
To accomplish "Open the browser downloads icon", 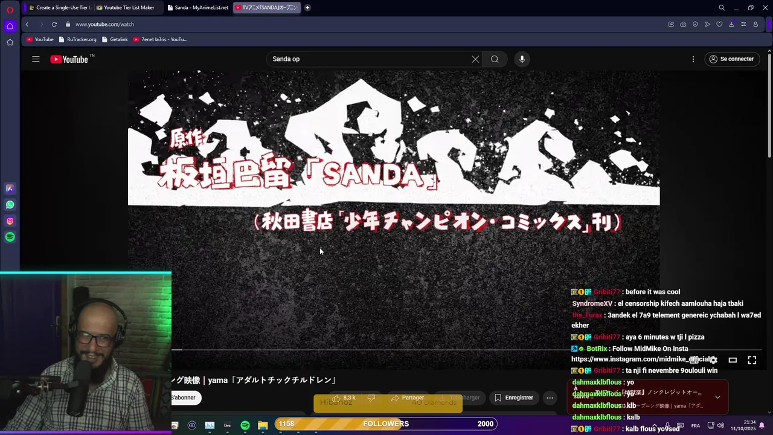I will (x=731, y=24).
